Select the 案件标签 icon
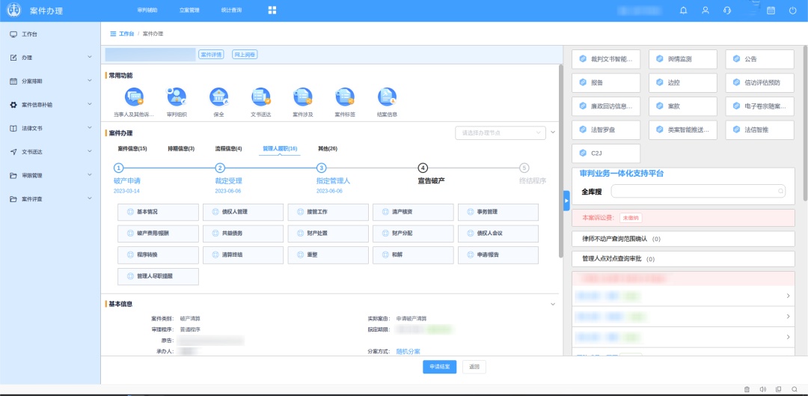The width and height of the screenshot is (808, 396). pyautogui.click(x=345, y=97)
